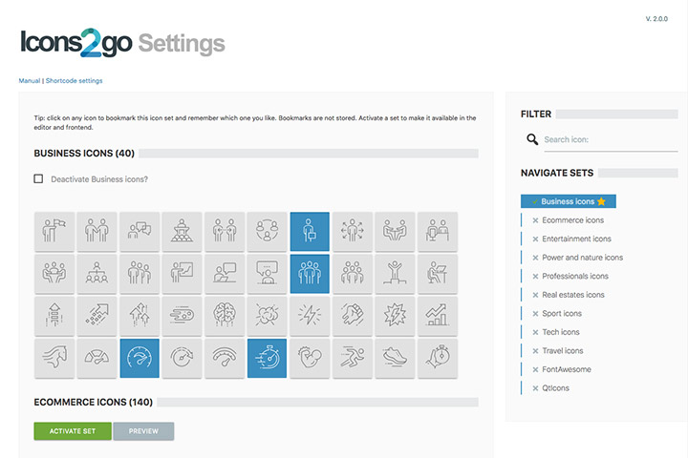The height and width of the screenshot is (458, 688).
Task: Open the Manual link
Action: [x=30, y=81]
